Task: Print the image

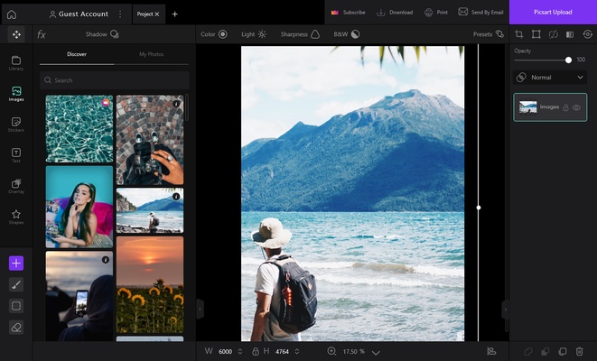Action: point(436,12)
